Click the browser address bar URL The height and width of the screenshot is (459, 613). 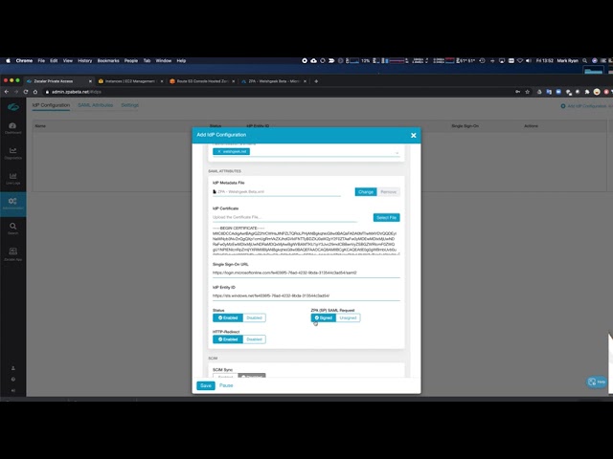[77, 92]
